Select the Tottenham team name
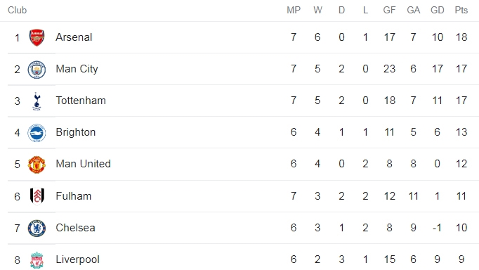The width and height of the screenshot is (479, 270). (81, 101)
